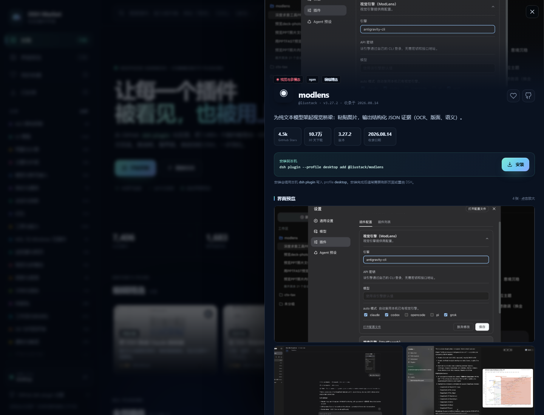The width and height of the screenshot is (544, 415).
Task: Switch to 插件列表 tab in the large preview
Action: [x=384, y=222]
